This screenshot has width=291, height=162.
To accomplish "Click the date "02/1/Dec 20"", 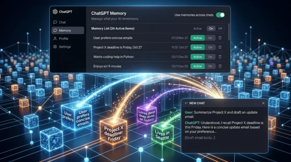I will pos(180,57).
